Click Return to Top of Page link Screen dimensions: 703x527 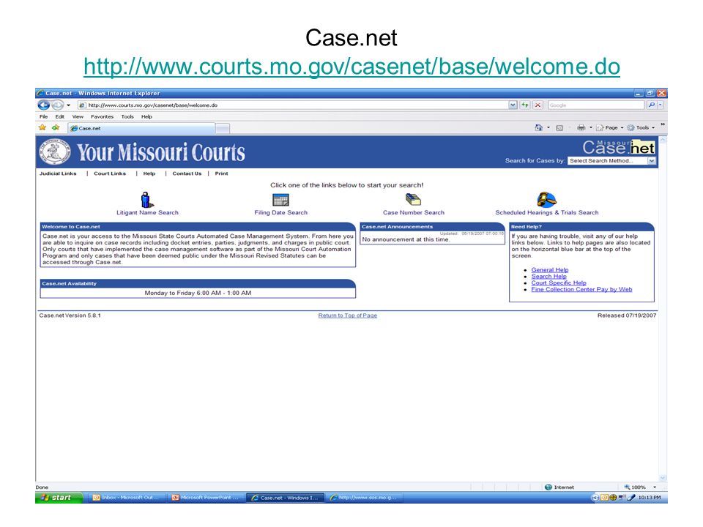click(x=347, y=315)
